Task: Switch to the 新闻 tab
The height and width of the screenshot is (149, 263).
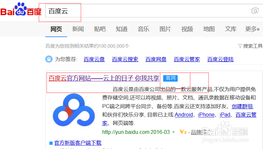Action: (78, 29)
